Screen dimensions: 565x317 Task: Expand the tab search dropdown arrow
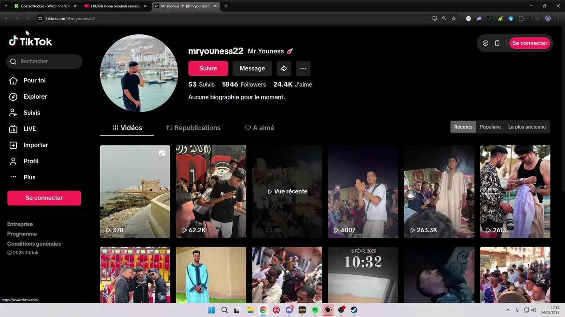click(6, 6)
